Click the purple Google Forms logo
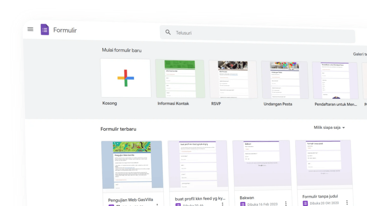Viewport: 367px width, 206px height. tap(45, 30)
